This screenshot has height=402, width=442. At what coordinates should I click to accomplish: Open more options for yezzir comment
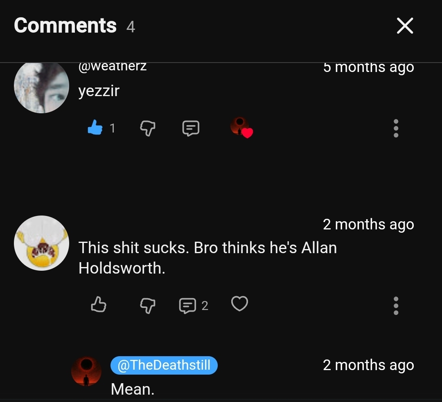pos(395,128)
